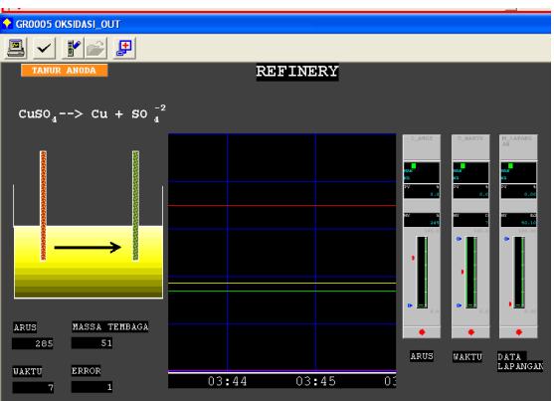Click the red diamond on ARUS faceplate
This screenshot has height=401, width=554.
tap(422, 332)
